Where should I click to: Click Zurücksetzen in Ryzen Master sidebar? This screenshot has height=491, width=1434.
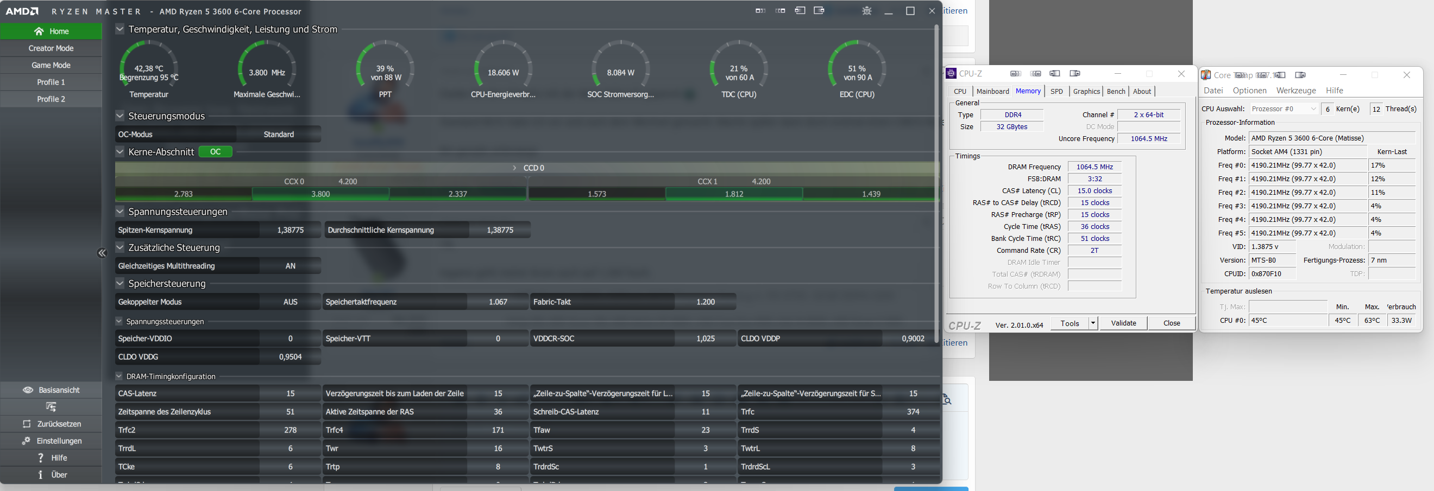point(51,424)
